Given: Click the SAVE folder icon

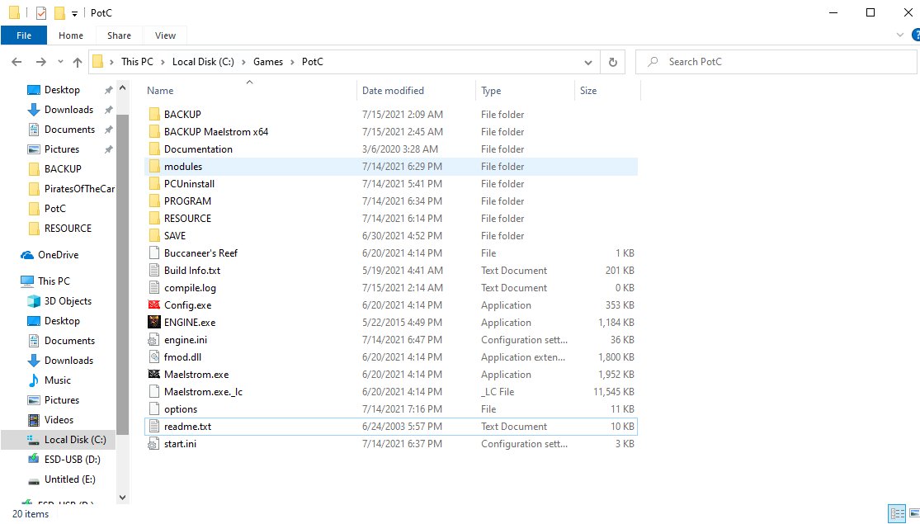Looking at the screenshot, I should [x=154, y=236].
